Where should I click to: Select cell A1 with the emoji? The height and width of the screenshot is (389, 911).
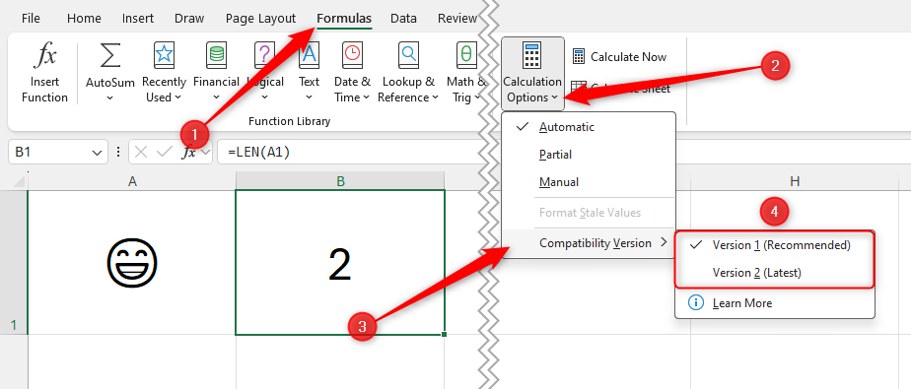click(x=132, y=262)
